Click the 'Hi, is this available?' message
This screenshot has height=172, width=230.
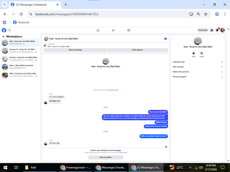(57, 97)
